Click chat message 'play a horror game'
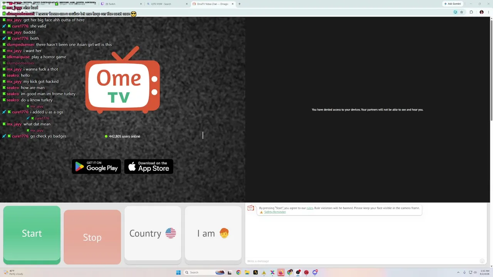 pyautogui.click(x=49, y=57)
